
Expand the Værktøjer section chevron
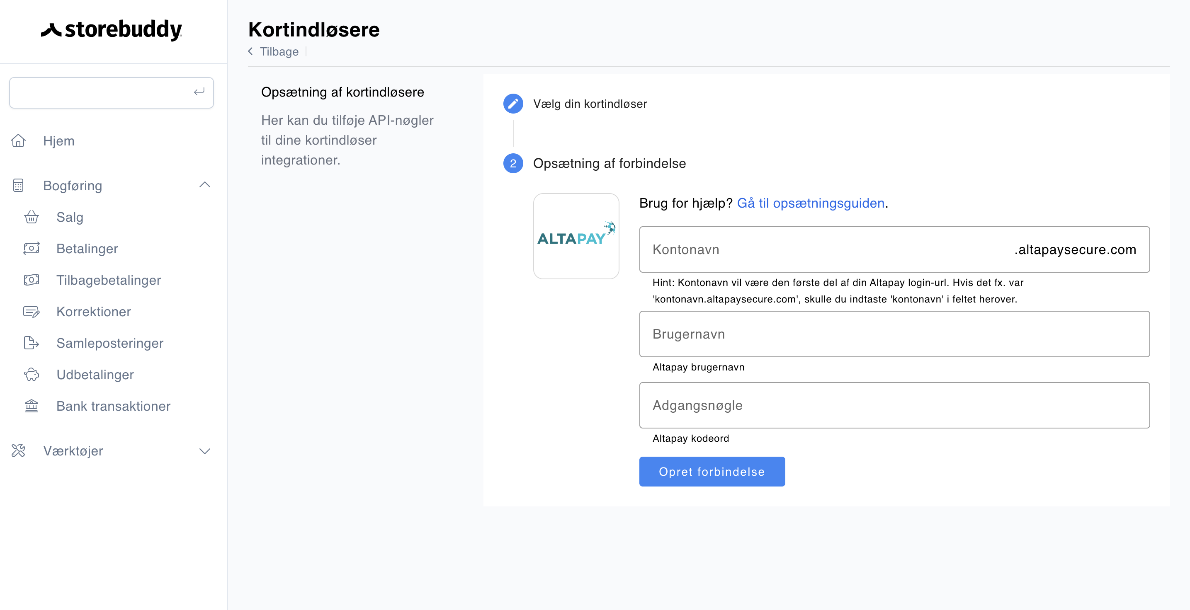(x=205, y=451)
